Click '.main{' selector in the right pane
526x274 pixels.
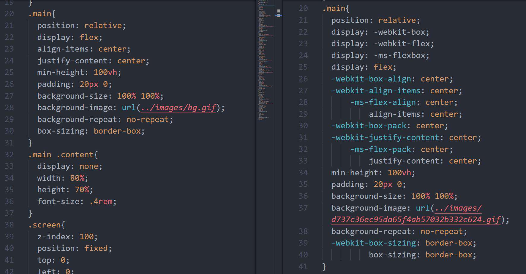(x=336, y=8)
